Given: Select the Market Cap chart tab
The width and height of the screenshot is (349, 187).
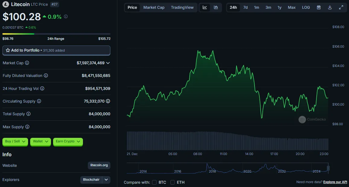Looking at the screenshot, I should point(154,7).
